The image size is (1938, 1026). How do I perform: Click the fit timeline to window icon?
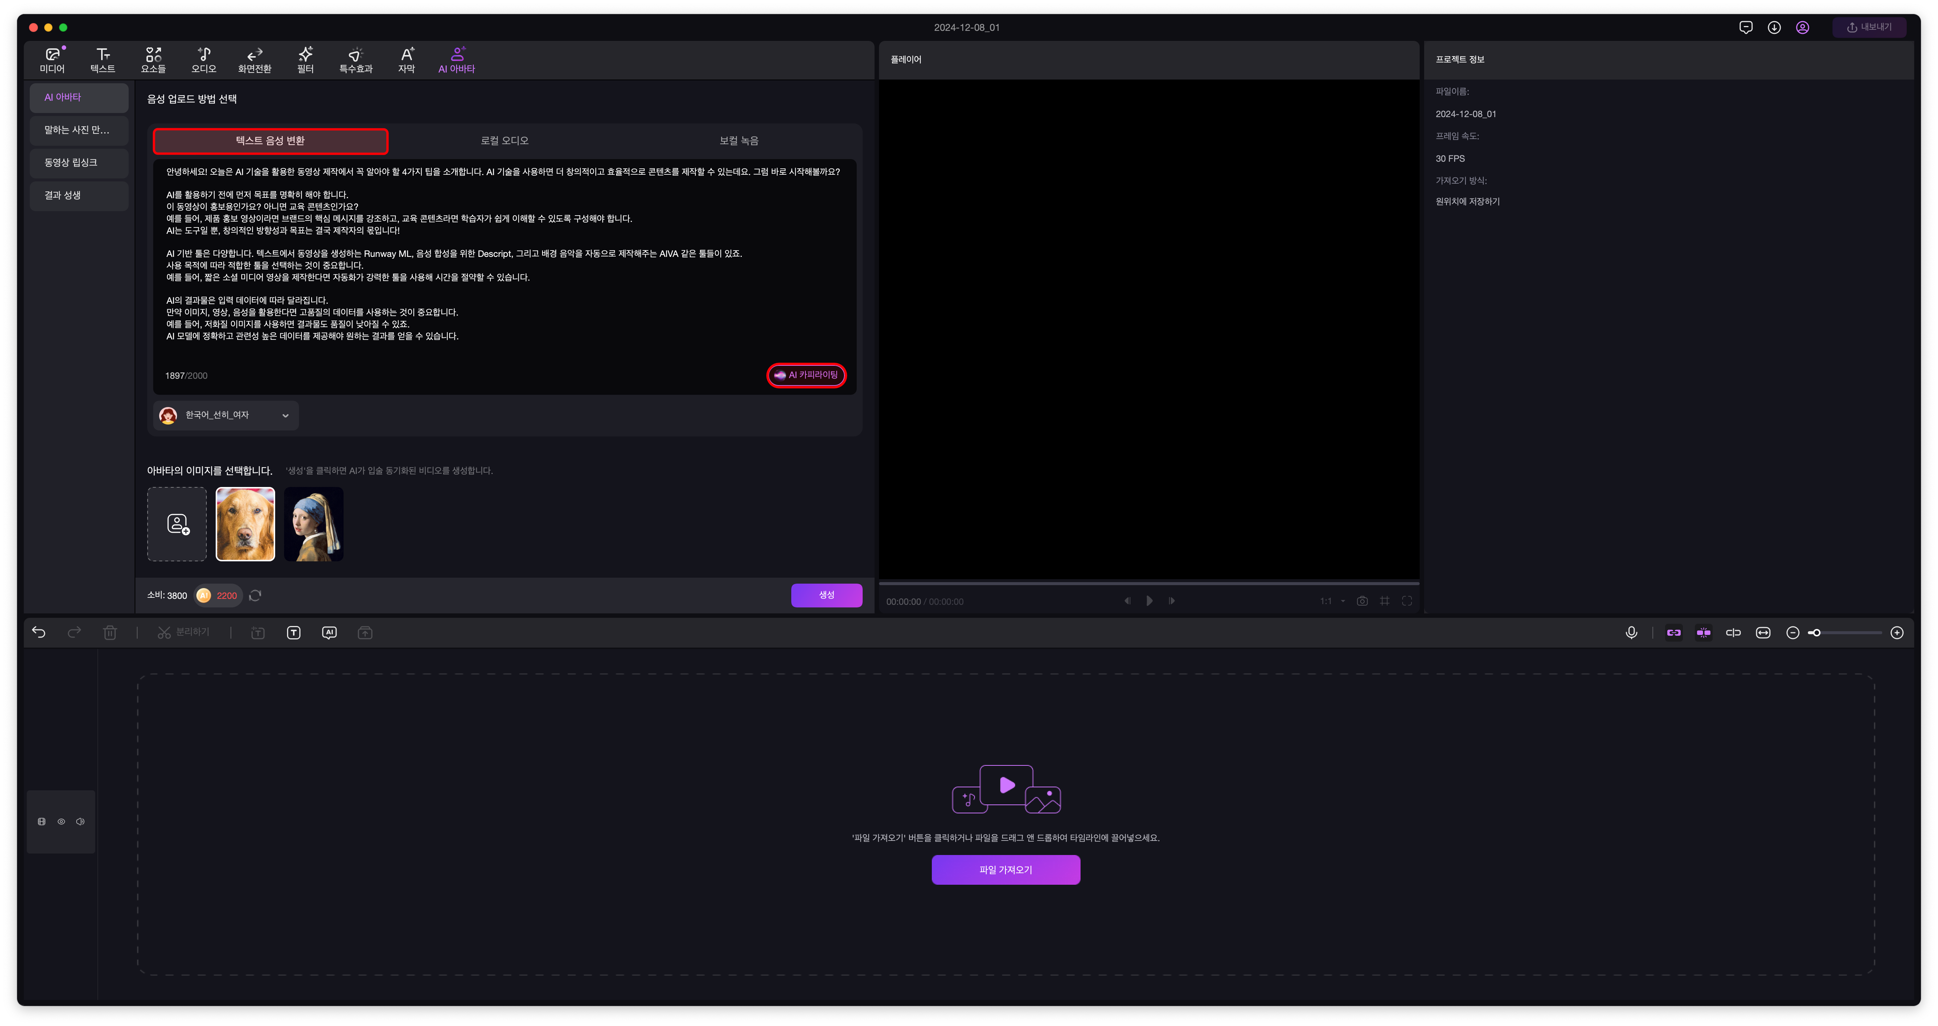click(1763, 633)
